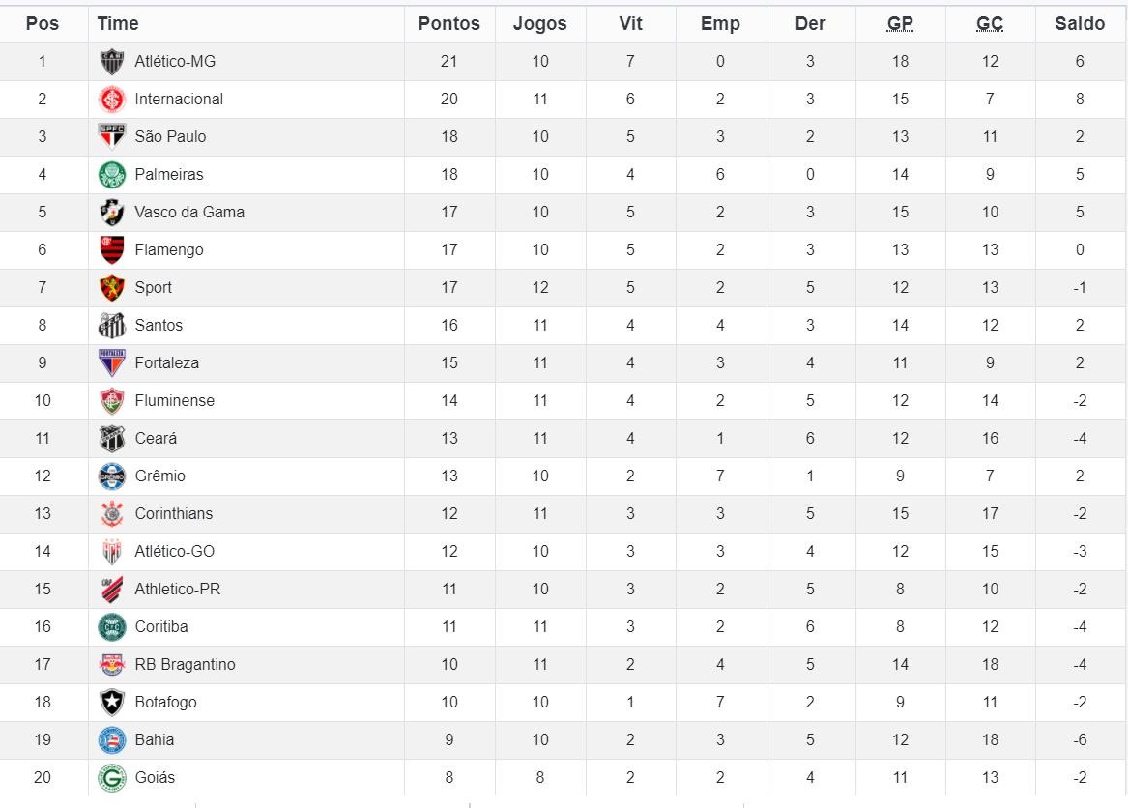The width and height of the screenshot is (1128, 808).
Task: Sort by Saldo column header
Action: (1080, 24)
